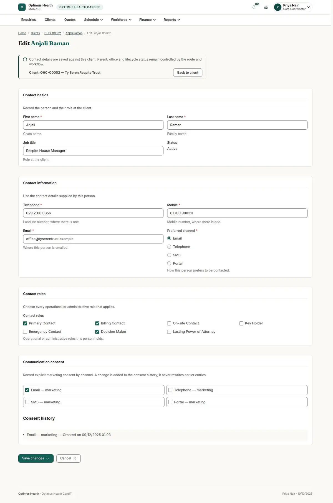
Task: Follow the Home breadcrumb link
Action: (22, 33)
